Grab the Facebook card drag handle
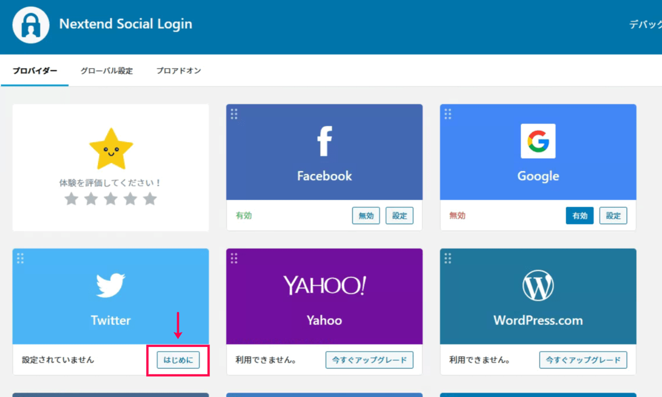The image size is (662, 397). 234,114
